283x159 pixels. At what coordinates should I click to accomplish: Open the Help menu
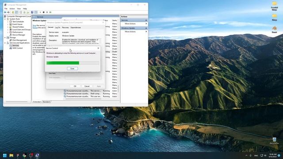[25, 9]
